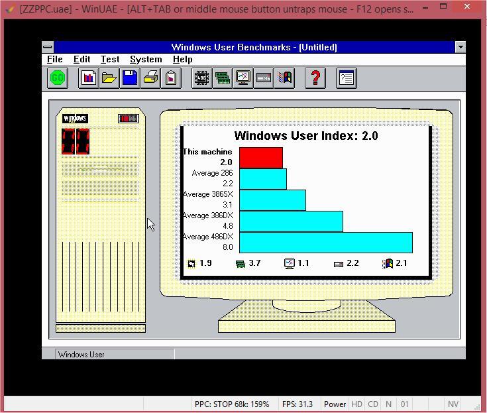Image resolution: width=487 pixels, height=413 pixels.
Task: Click the Average 486DX cyan bar
Action: click(x=326, y=243)
